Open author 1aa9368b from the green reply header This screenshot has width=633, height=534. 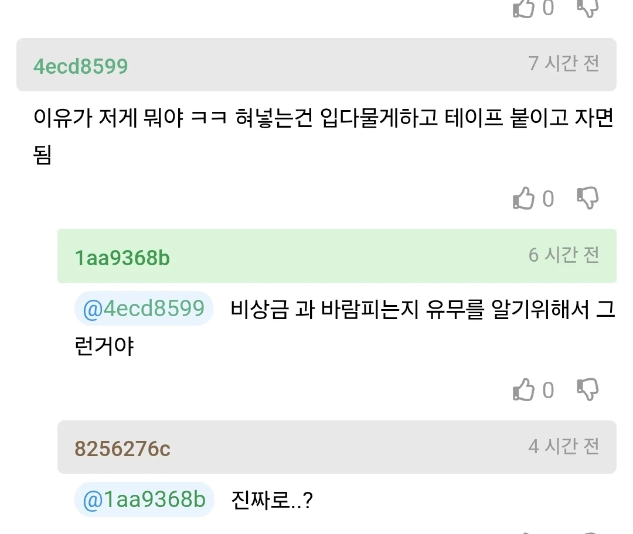pos(122,257)
